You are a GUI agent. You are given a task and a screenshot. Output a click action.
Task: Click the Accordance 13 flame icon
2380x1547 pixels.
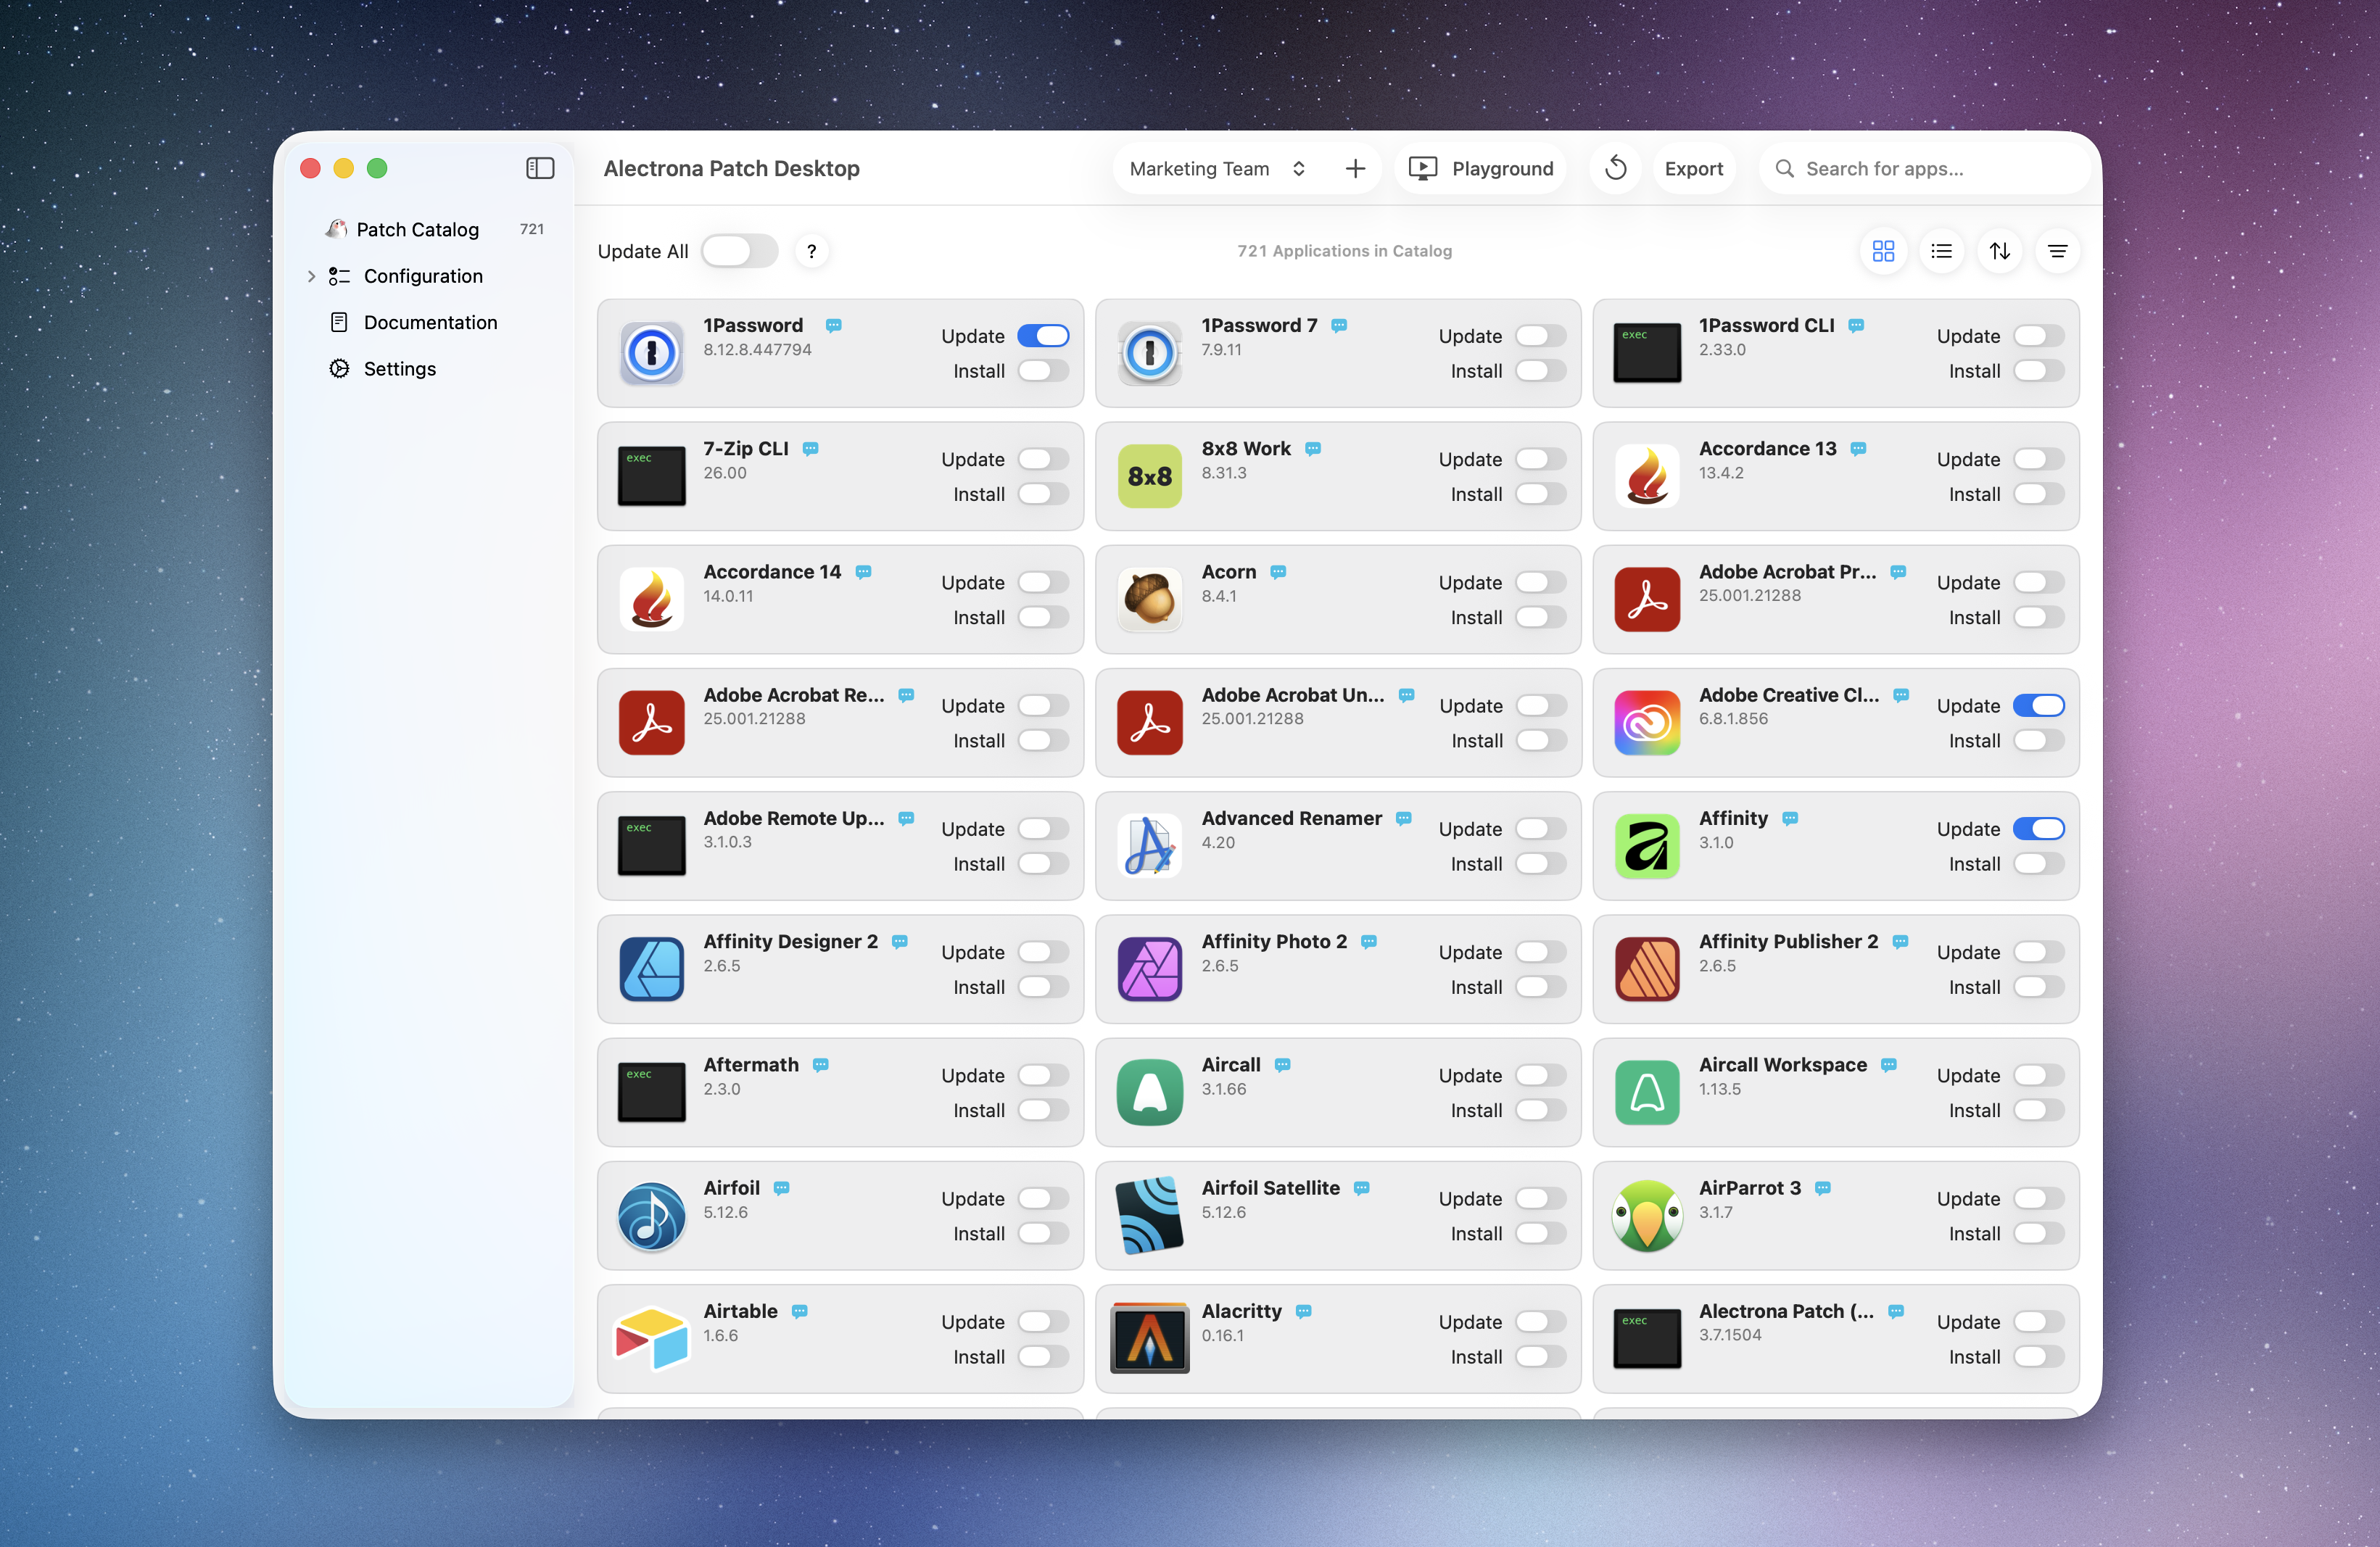click(1646, 476)
